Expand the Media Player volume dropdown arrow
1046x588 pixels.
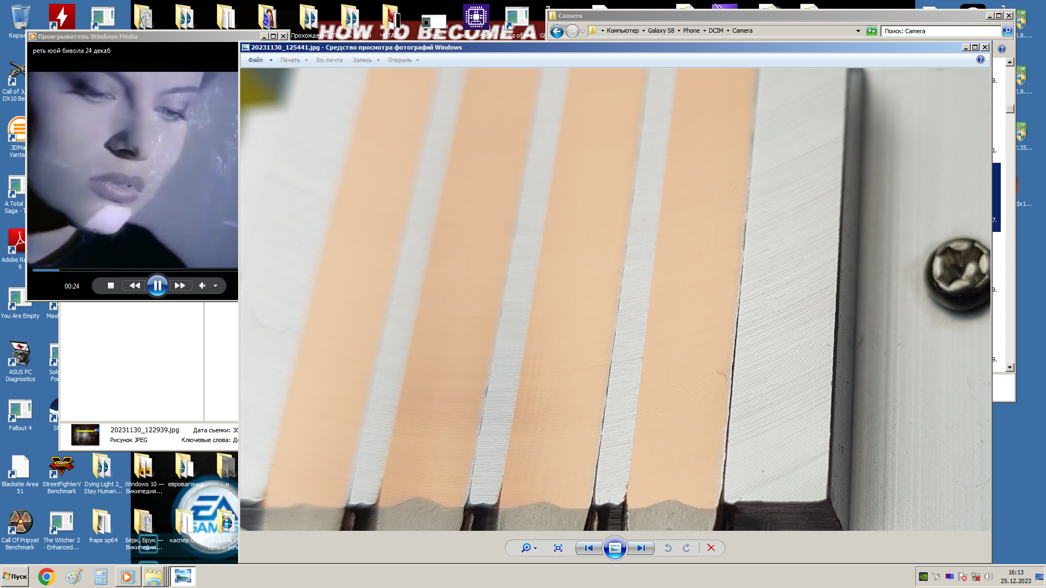(216, 286)
